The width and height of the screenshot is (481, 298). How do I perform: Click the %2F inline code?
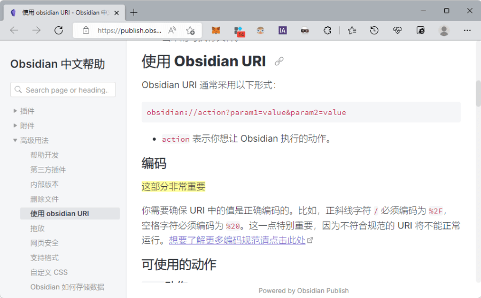[x=436, y=211]
